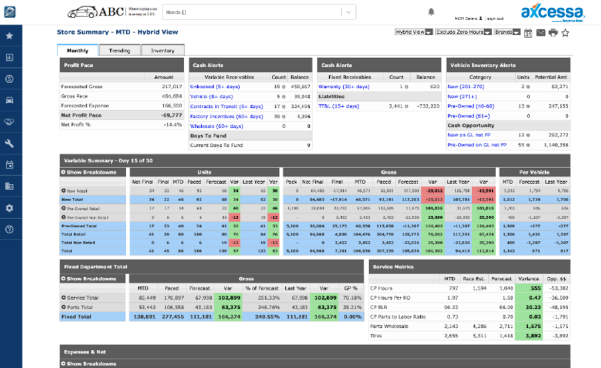
Task: Open the building sidebar icon
Action: point(9,186)
